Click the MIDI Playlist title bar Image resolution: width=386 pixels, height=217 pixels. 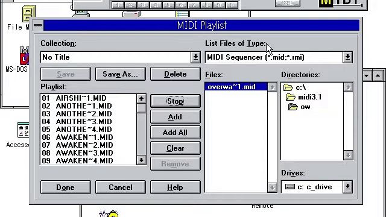201,25
